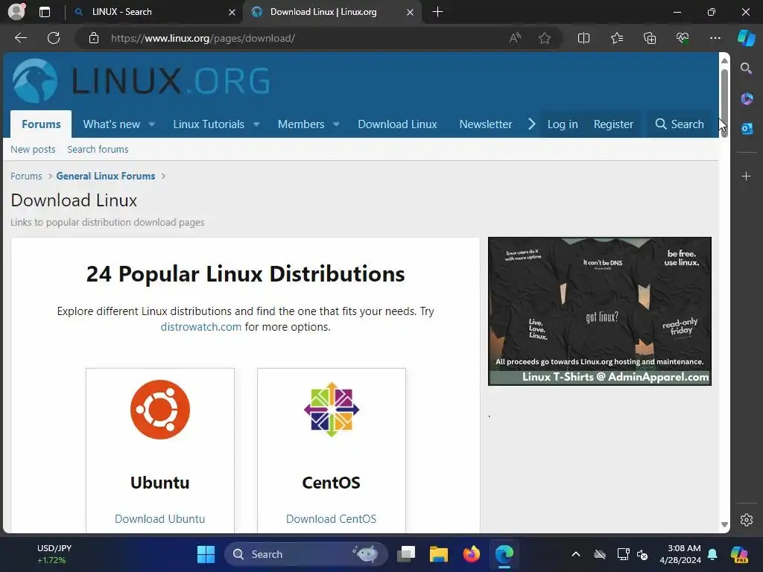Click the Linux.org penguin logo

34,80
